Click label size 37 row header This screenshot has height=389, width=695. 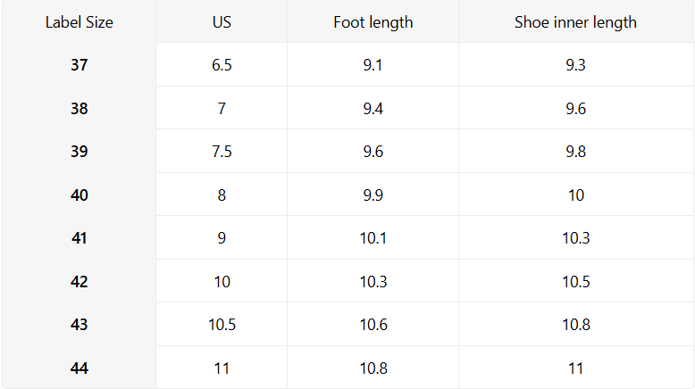click(80, 65)
